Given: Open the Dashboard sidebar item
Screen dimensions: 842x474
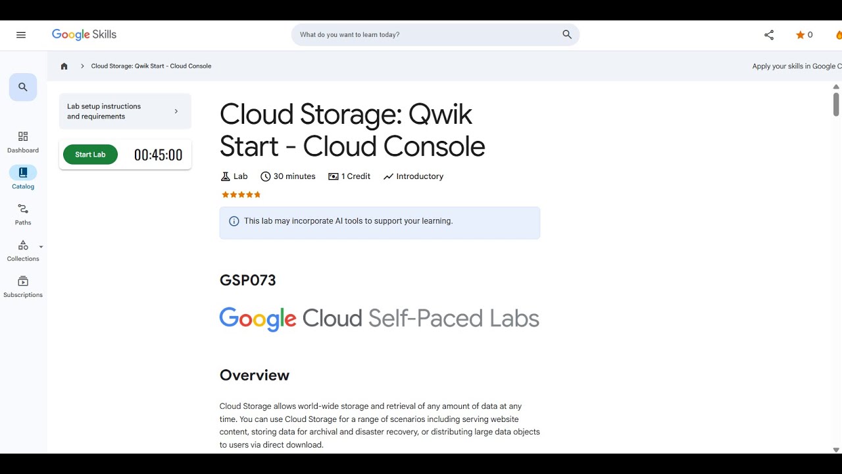Looking at the screenshot, I should pos(23,142).
